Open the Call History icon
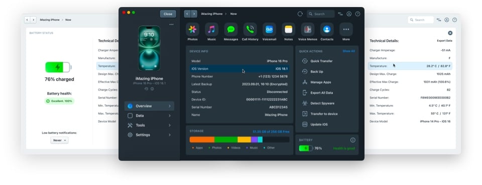 coord(250,29)
